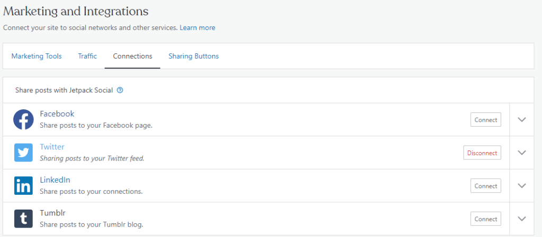Click the Twitter bird icon

click(23, 153)
